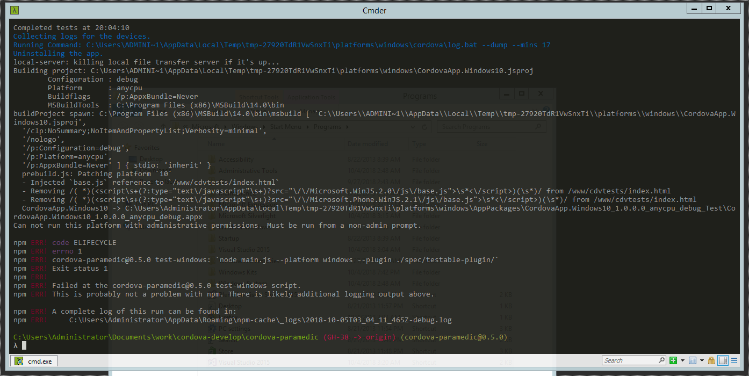Click 'local-server: killing local file transfer server' line
The width and height of the screenshot is (749, 376).
tap(147, 62)
